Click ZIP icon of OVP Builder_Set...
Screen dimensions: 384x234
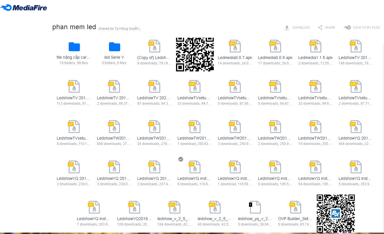(x=296, y=207)
